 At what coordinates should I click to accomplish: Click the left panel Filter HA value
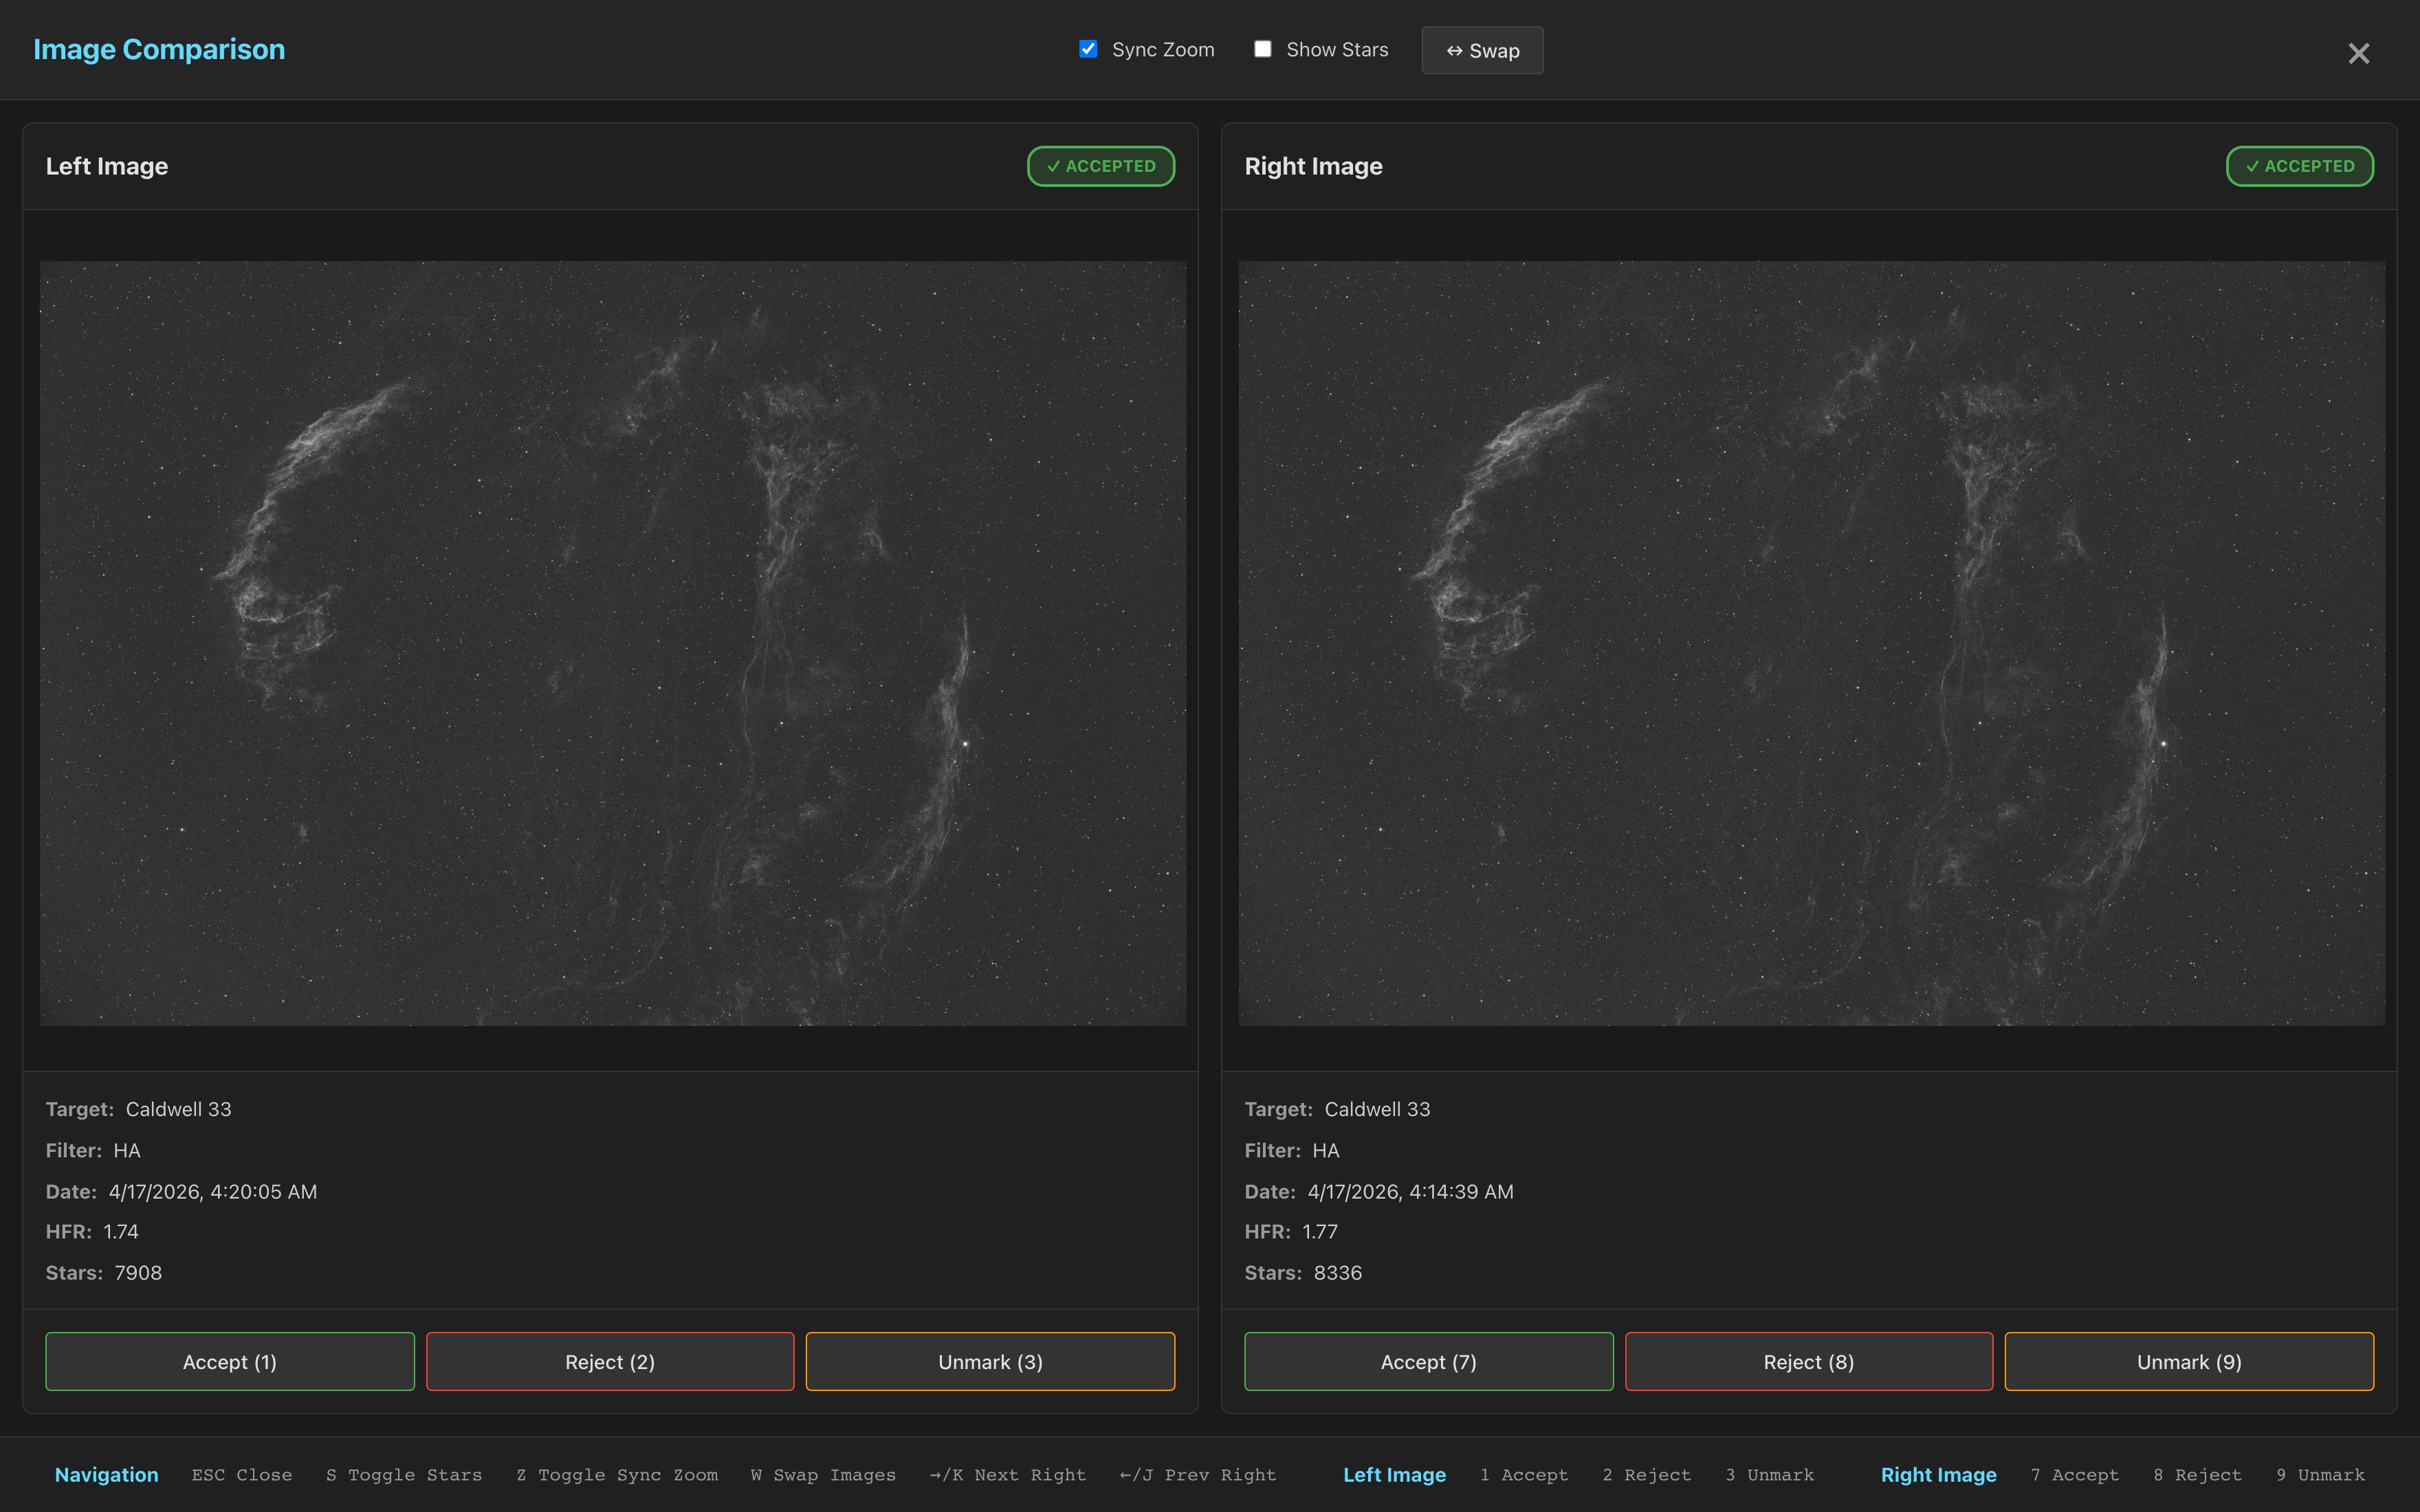click(127, 1150)
